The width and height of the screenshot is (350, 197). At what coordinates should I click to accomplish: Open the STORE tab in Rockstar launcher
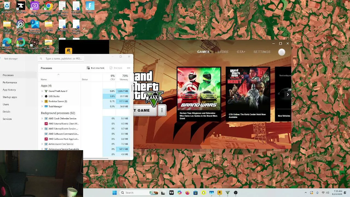pos(223,52)
